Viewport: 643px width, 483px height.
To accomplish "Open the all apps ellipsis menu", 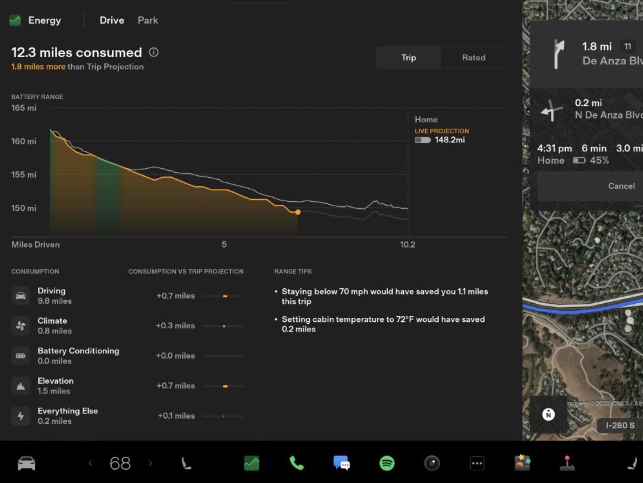I will pyautogui.click(x=477, y=463).
